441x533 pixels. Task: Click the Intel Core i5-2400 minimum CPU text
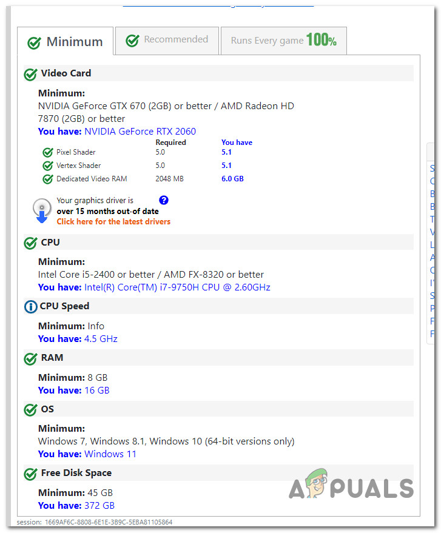click(151, 275)
